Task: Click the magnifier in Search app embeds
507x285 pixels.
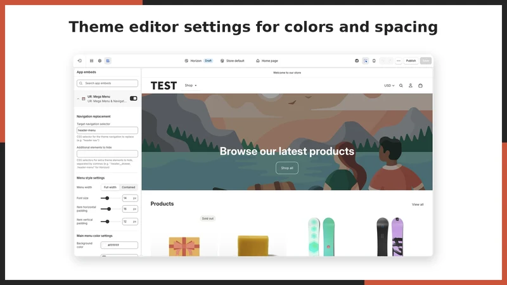Action: tap(81, 84)
